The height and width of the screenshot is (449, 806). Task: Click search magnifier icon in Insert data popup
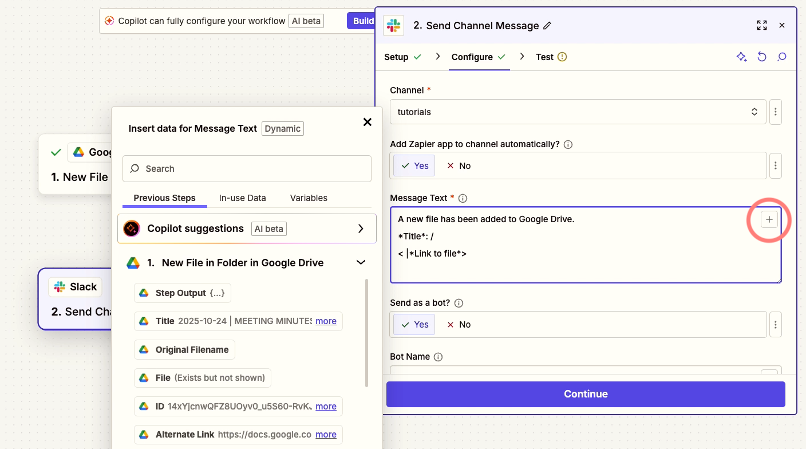[135, 168]
